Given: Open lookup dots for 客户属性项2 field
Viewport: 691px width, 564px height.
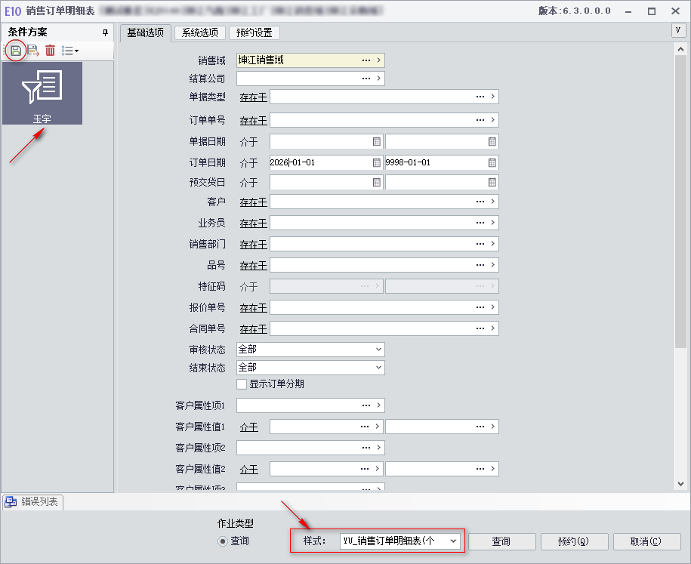Looking at the screenshot, I should click(366, 447).
